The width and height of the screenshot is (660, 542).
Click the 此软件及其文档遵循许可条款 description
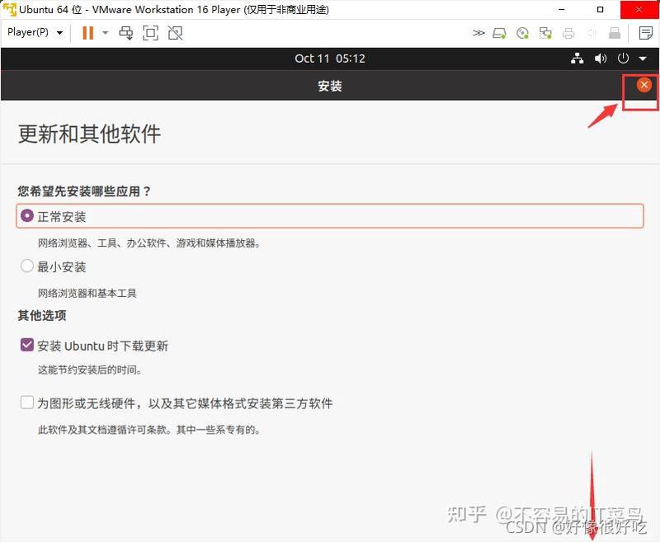(x=149, y=430)
